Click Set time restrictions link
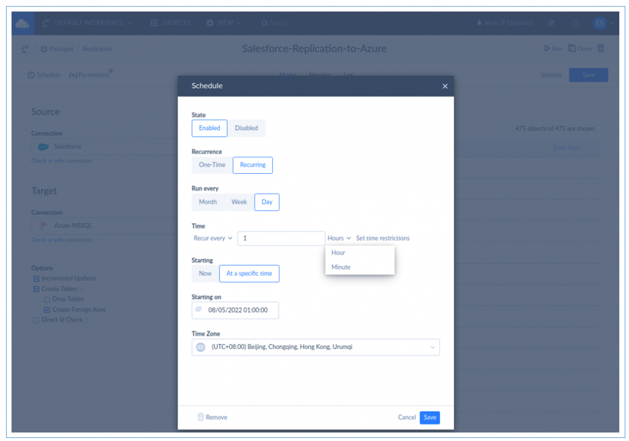This screenshot has height=441, width=629. click(383, 238)
